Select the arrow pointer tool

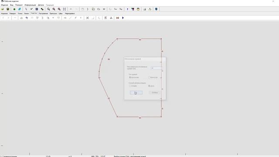pos(26,9)
